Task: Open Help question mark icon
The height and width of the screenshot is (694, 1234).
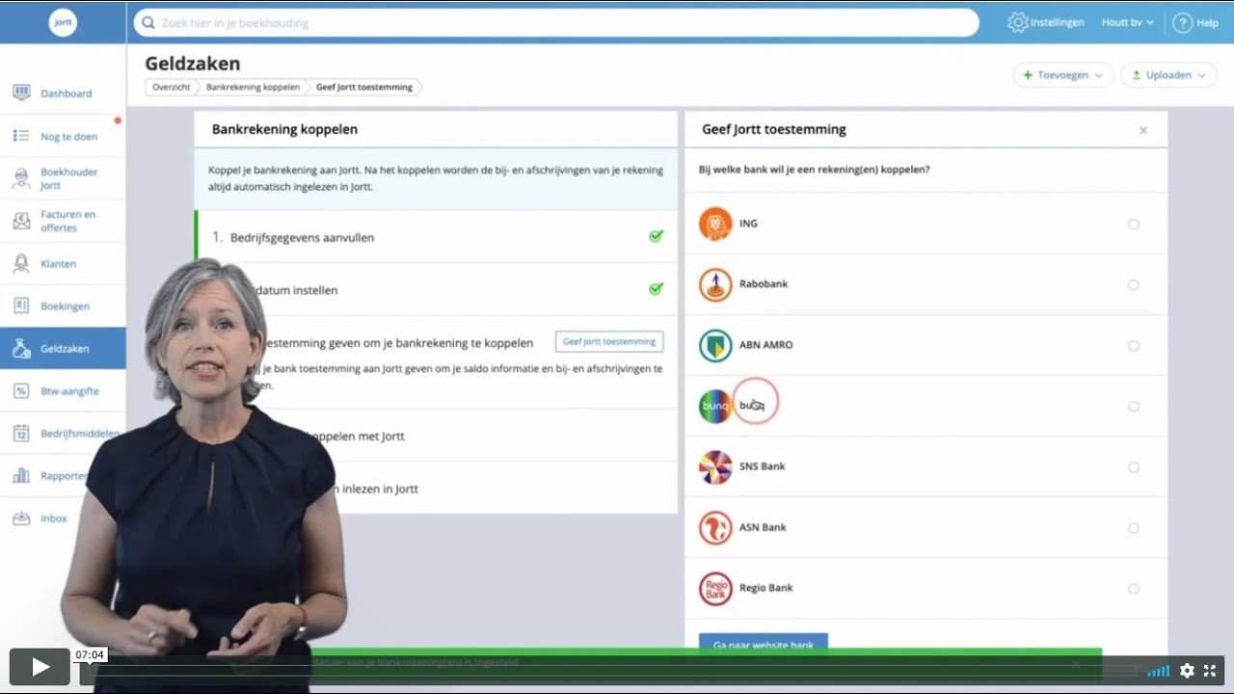Action: pos(1183,22)
